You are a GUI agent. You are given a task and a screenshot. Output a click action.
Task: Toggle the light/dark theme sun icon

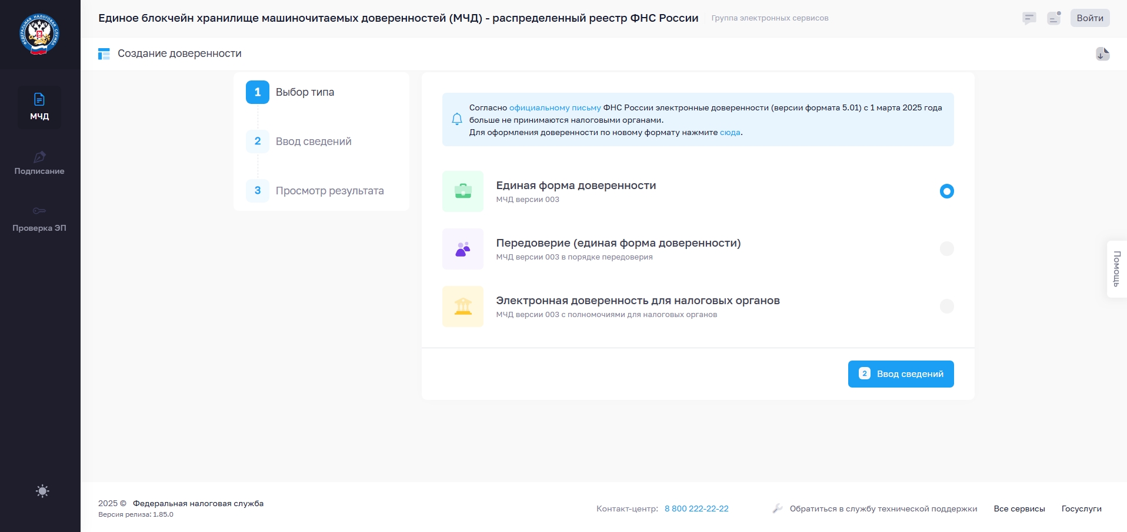click(x=42, y=491)
